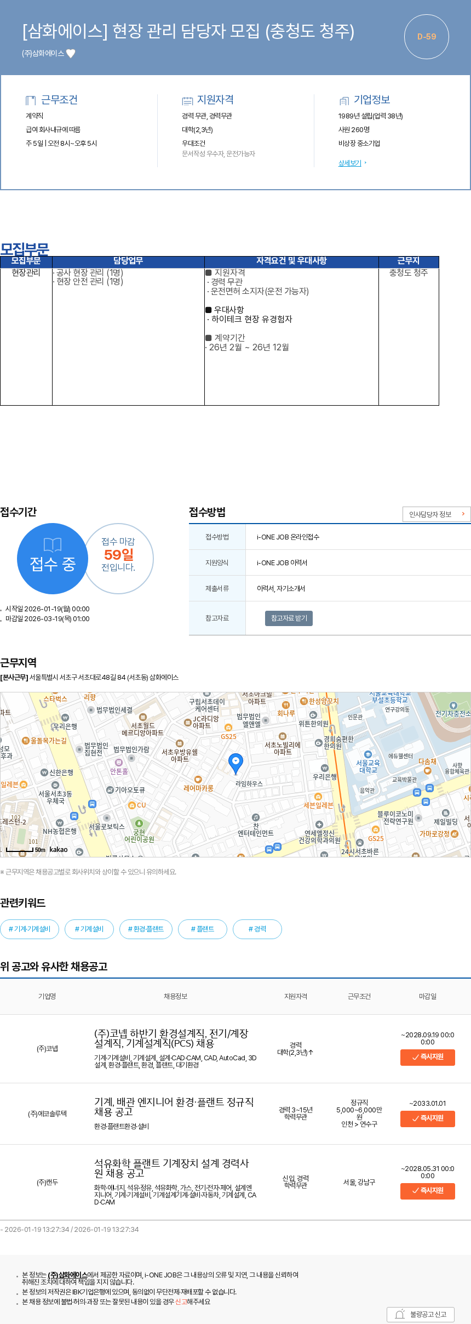This screenshot has width=471, height=1324.
Task: Click the 서울교육대학교 marker on map
Action: tap(368, 755)
